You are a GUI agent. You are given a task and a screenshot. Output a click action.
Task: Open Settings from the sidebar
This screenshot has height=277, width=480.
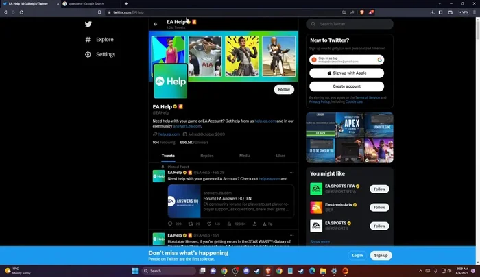coord(100,54)
